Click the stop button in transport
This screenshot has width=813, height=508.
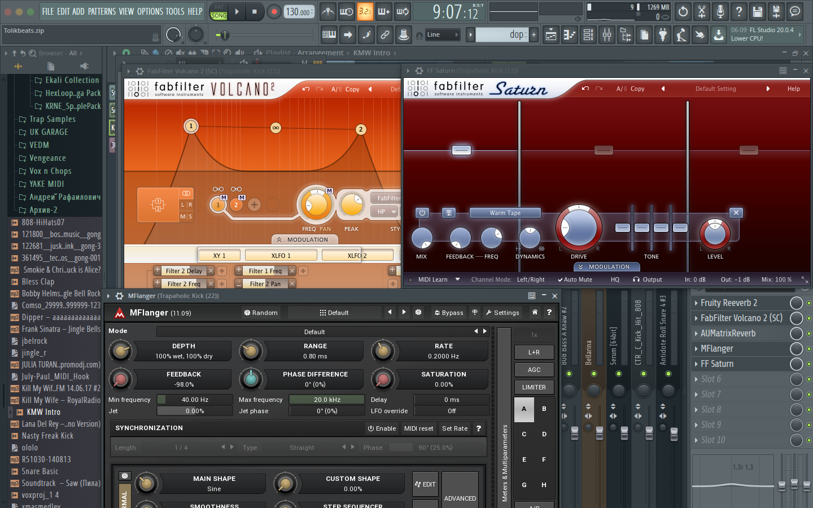[255, 11]
